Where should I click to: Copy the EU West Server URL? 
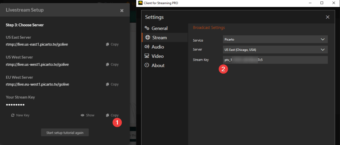pos(112,85)
